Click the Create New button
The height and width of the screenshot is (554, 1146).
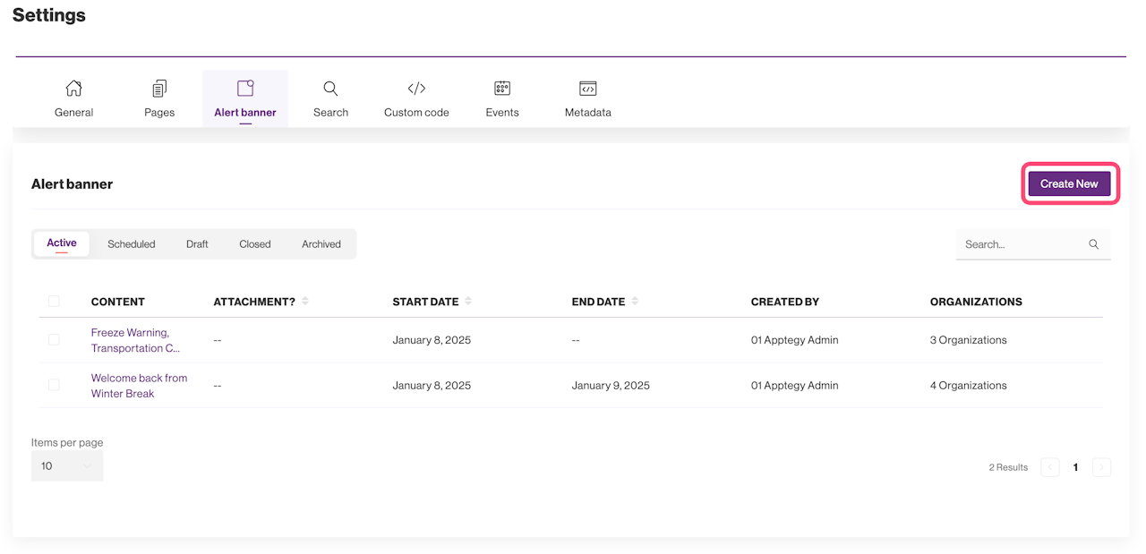(1069, 183)
